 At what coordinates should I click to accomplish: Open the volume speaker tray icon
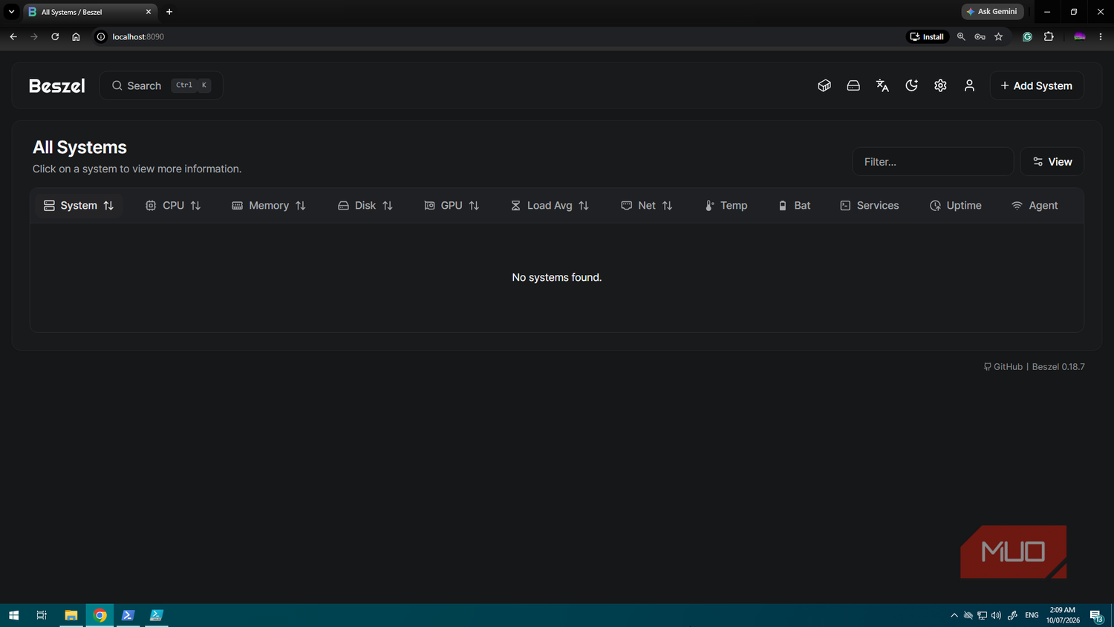pos(997,615)
